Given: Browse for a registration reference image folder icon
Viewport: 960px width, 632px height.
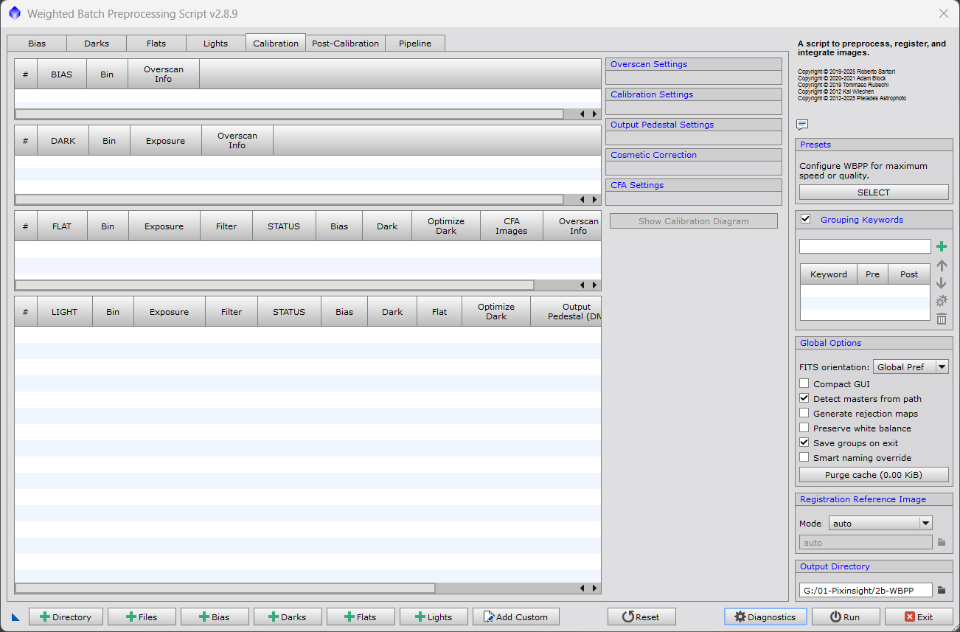Looking at the screenshot, I should (x=942, y=543).
